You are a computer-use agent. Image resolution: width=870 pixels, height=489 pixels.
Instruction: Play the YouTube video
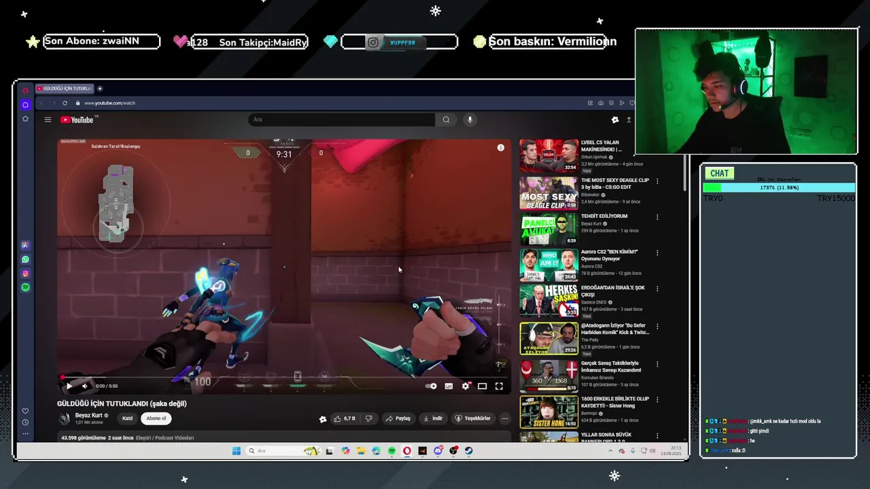point(69,386)
